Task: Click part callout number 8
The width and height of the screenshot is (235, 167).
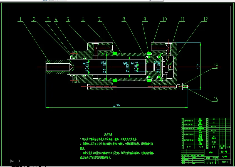Action: coord(124,19)
